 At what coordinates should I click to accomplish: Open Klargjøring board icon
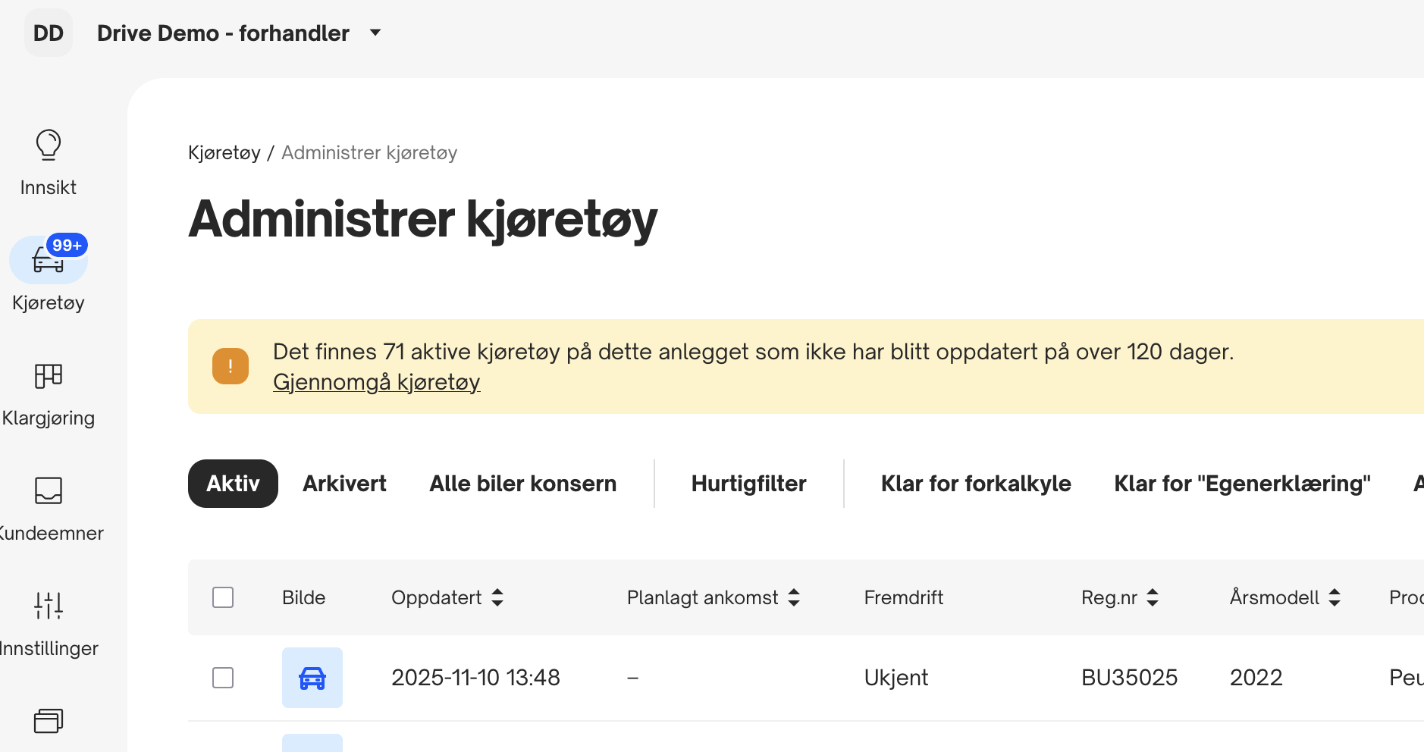(x=49, y=376)
